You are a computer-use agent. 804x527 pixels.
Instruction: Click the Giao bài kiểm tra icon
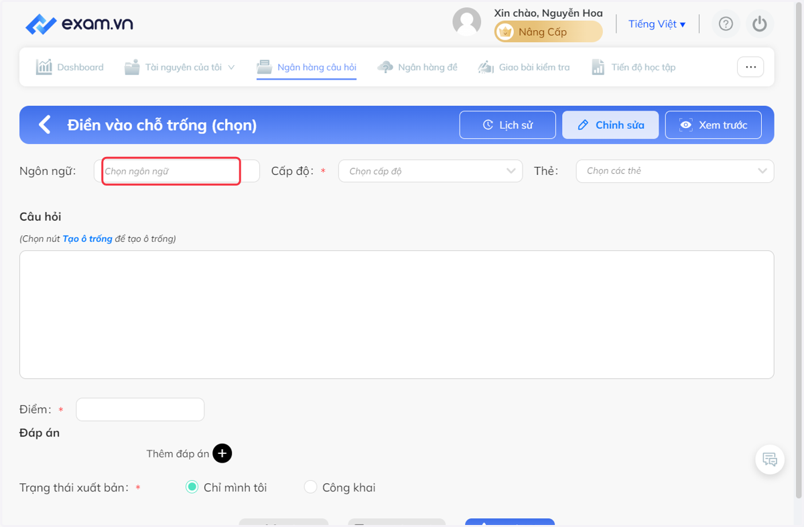pyautogui.click(x=486, y=67)
